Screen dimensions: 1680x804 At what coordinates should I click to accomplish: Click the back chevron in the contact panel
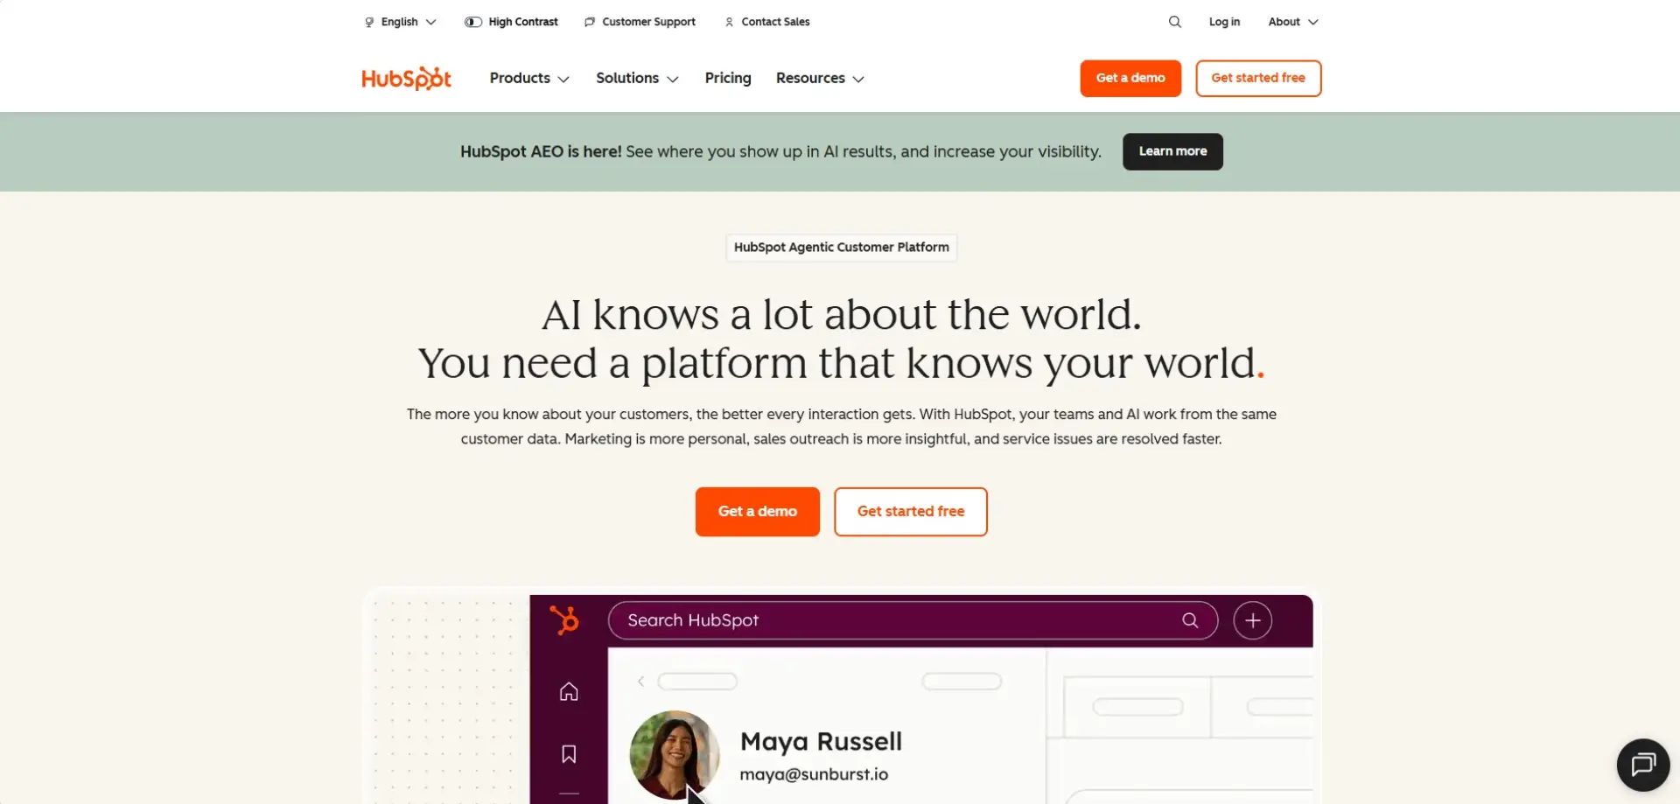(x=640, y=682)
